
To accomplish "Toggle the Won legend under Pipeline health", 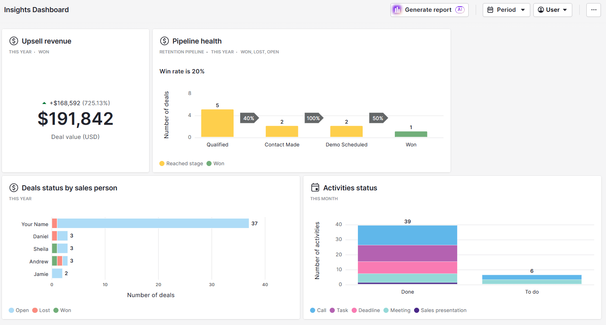I will [x=215, y=163].
